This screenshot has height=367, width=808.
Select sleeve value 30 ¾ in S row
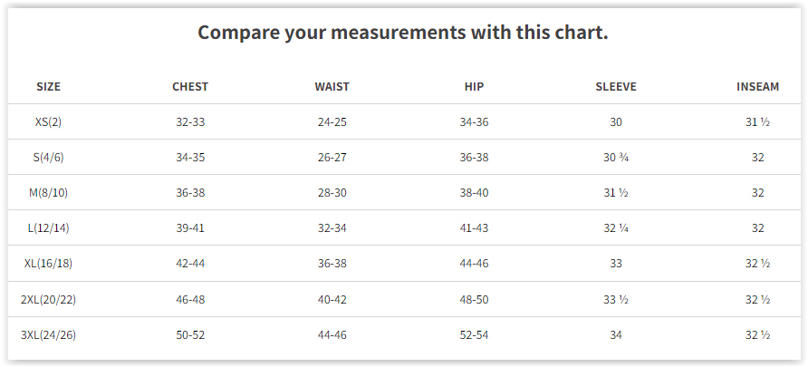pyautogui.click(x=616, y=157)
